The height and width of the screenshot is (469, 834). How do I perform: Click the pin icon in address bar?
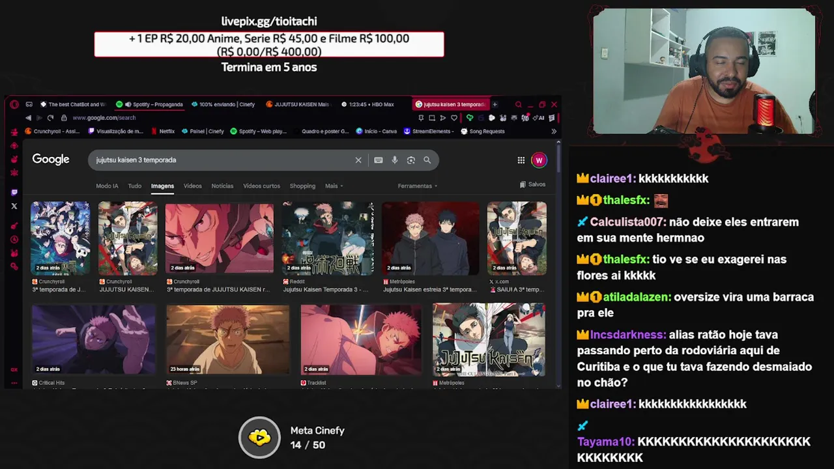[x=421, y=118]
